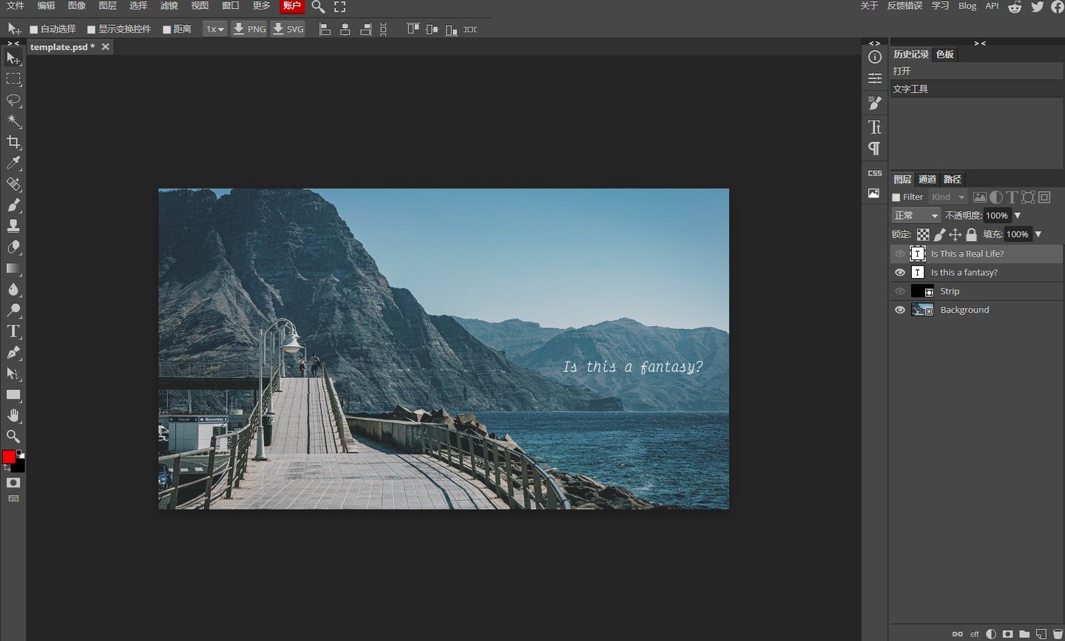Open the 滤镜 menu
This screenshot has width=1065, height=641.
(x=169, y=6)
